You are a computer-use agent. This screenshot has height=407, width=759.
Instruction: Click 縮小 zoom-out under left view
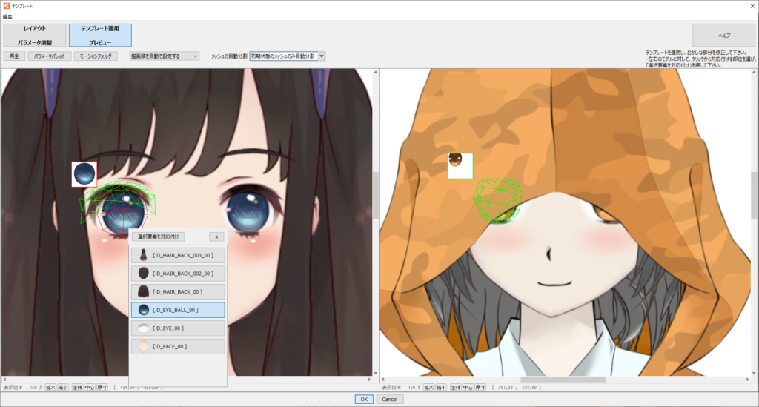pyautogui.click(x=63, y=388)
